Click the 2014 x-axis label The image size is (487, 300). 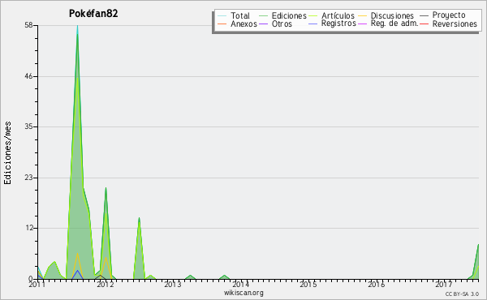click(x=241, y=284)
